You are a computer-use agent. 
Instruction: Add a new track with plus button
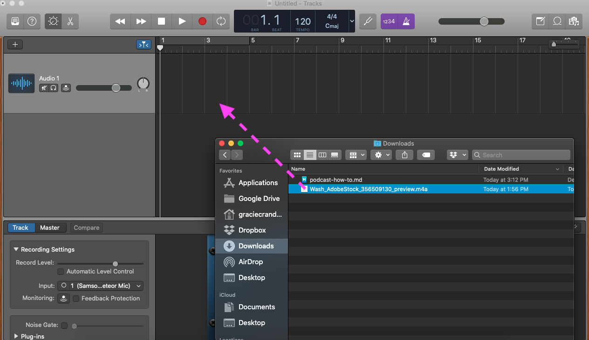coord(15,45)
